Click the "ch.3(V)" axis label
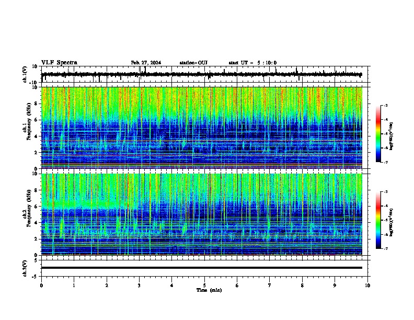This screenshot has width=414, height=320. pos(25,268)
